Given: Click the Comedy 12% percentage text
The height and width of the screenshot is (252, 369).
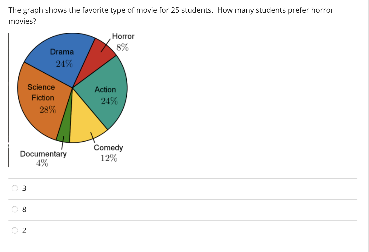Looking at the screenshot, I should pyautogui.click(x=108, y=158).
